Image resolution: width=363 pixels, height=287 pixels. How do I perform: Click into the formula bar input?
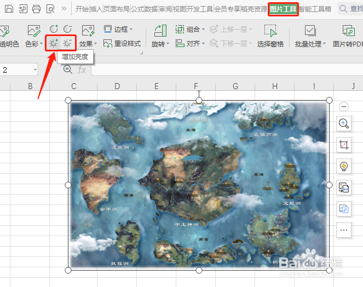pos(227,69)
